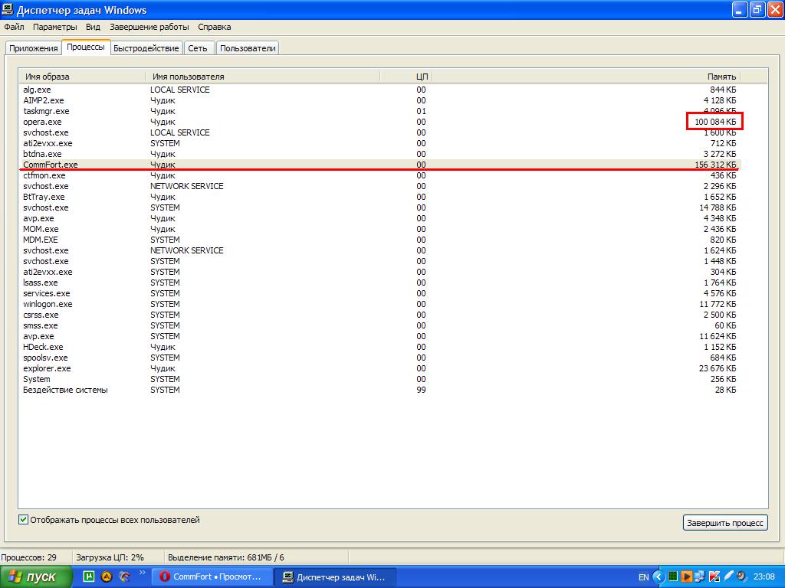The width and height of the screenshot is (785, 588).
Task: Switch to the Приложения tab
Action: pos(34,47)
